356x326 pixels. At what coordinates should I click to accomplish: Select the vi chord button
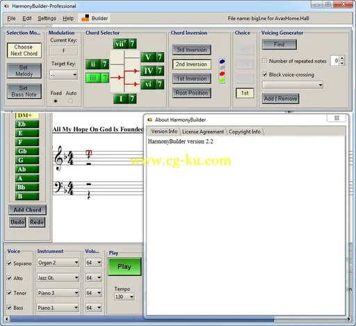point(148,84)
